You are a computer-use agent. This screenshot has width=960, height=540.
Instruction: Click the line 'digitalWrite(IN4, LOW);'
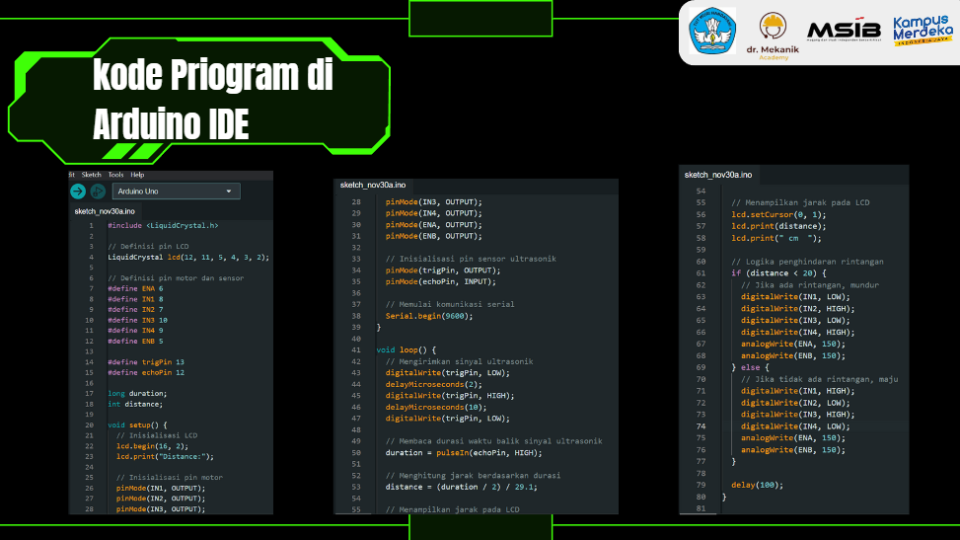(795, 426)
